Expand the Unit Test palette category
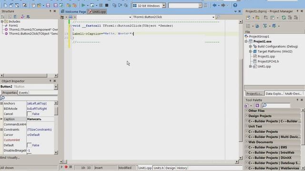 246,126
